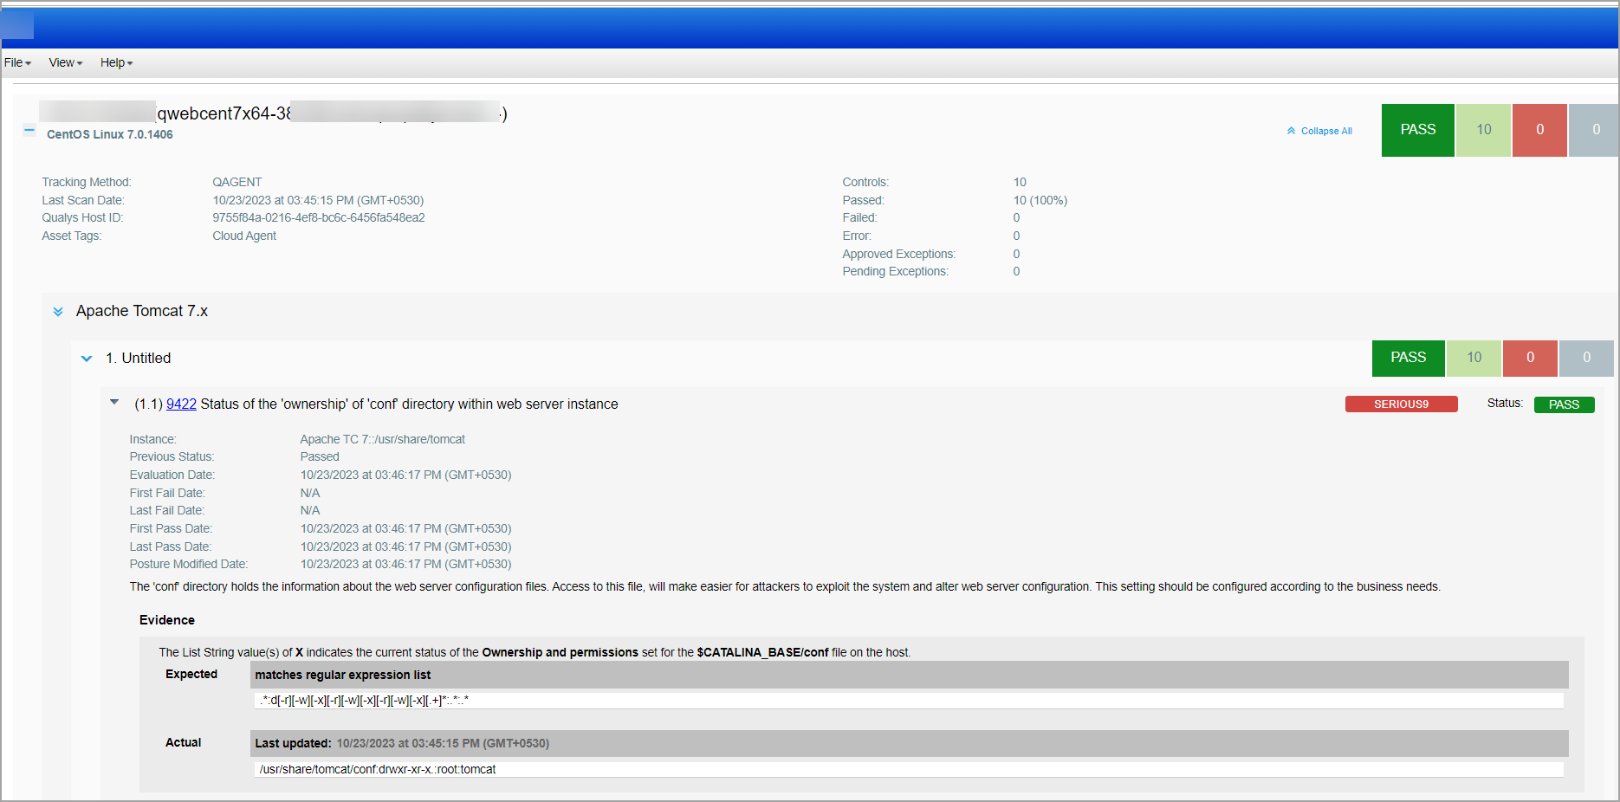The width and height of the screenshot is (1620, 802).
Task: Select host Last Scan Date value
Action: (x=318, y=200)
